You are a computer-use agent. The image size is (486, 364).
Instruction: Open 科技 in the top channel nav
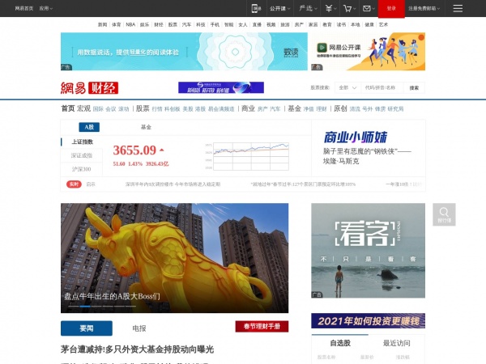[x=201, y=24]
